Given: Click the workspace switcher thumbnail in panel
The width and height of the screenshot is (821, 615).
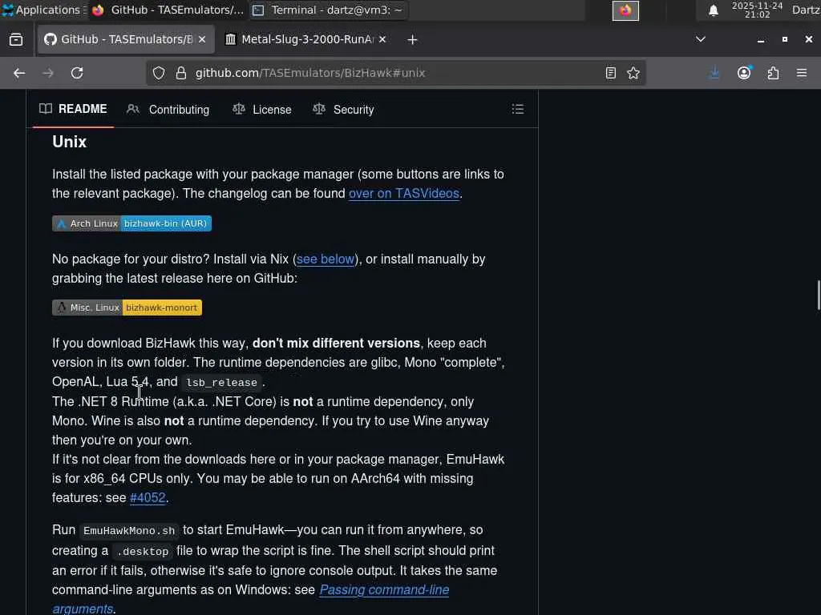Looking at the screenshot, I should pyautogui.click(x=625, y=10).
